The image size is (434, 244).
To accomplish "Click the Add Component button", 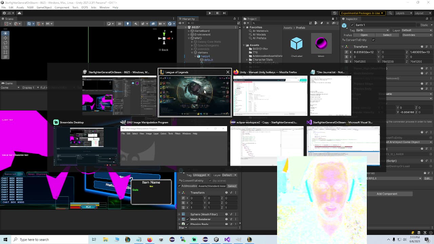I will [387, 194].
